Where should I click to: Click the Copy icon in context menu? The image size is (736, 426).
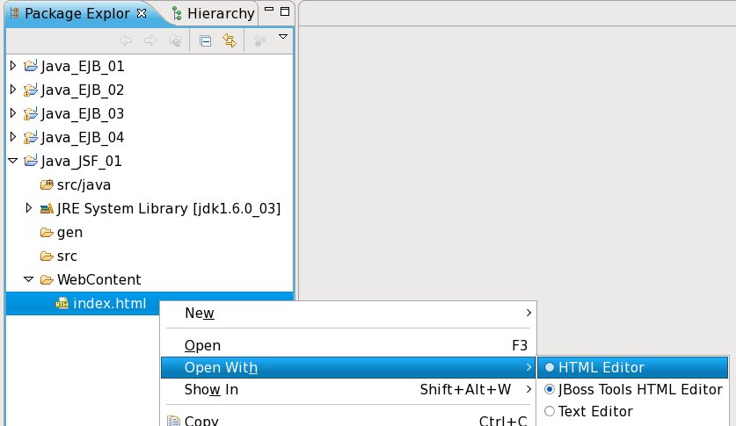pyautogui.click(x=173, y=421)
